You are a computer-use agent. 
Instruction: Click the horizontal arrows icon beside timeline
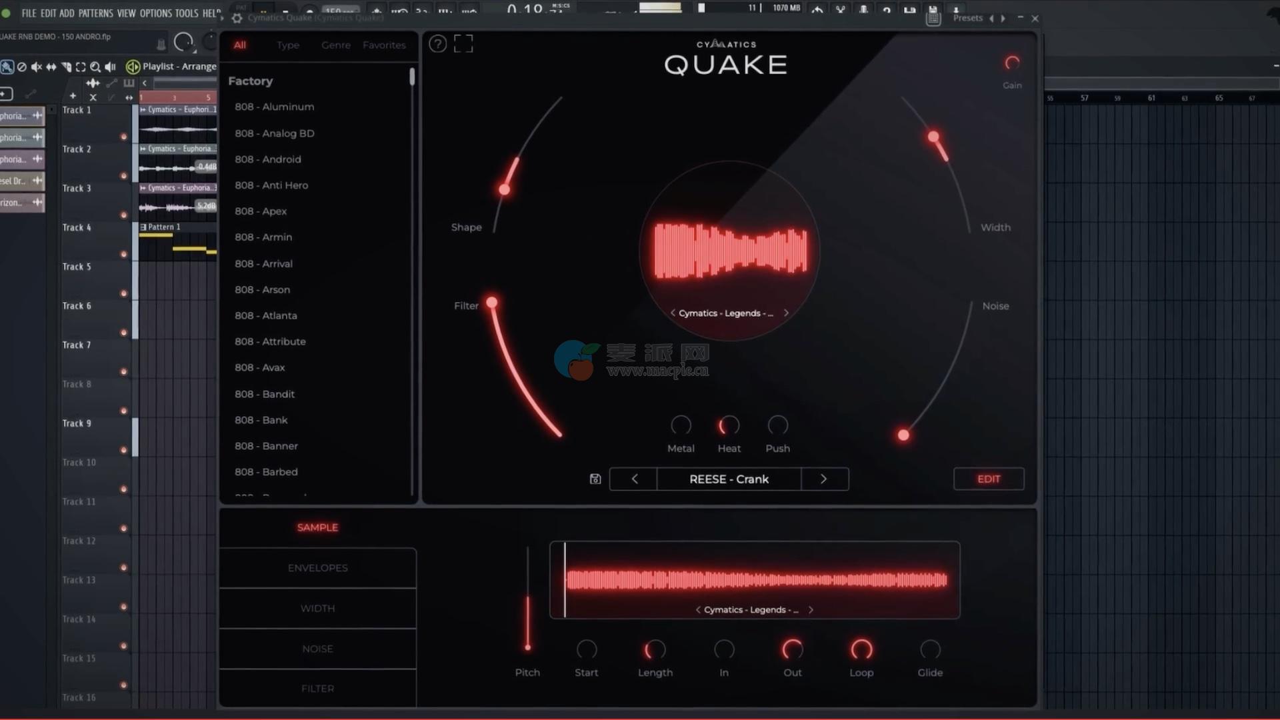(x=129, y=97)
